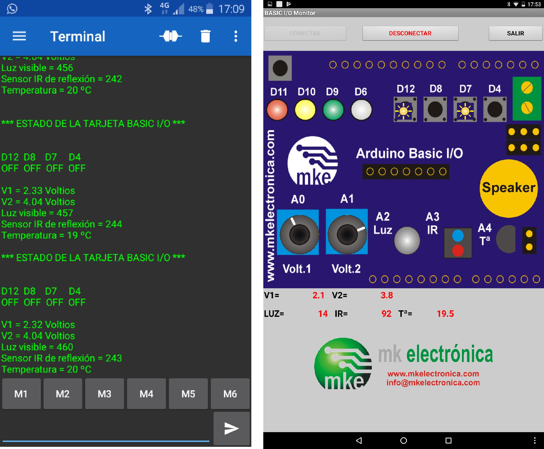Open the Android navigation bar overflow dots
The height and width of the screenshot is (449, 544).
click(534, 441)
